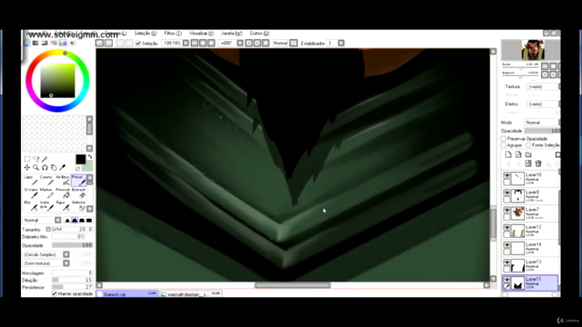The image size is (582, 327).
Task: Select Layer13 in the layer list
Action: point(530,265)
